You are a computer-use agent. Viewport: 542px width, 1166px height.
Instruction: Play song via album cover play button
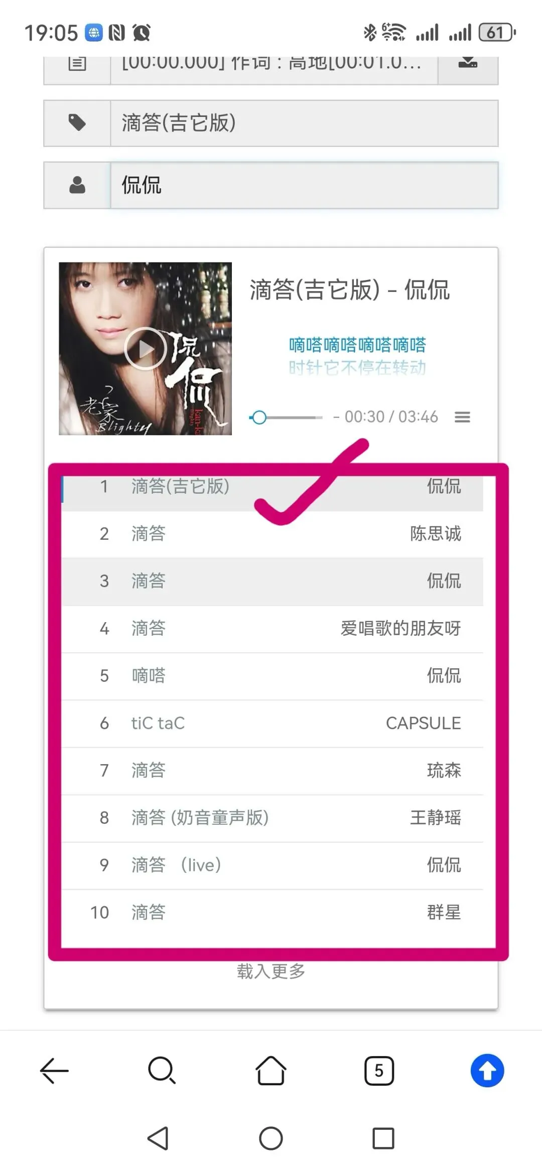pyautogui.click(x=146, y=348)
